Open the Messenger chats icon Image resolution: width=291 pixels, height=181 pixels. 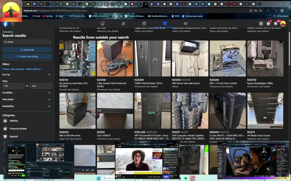(268, 24)
